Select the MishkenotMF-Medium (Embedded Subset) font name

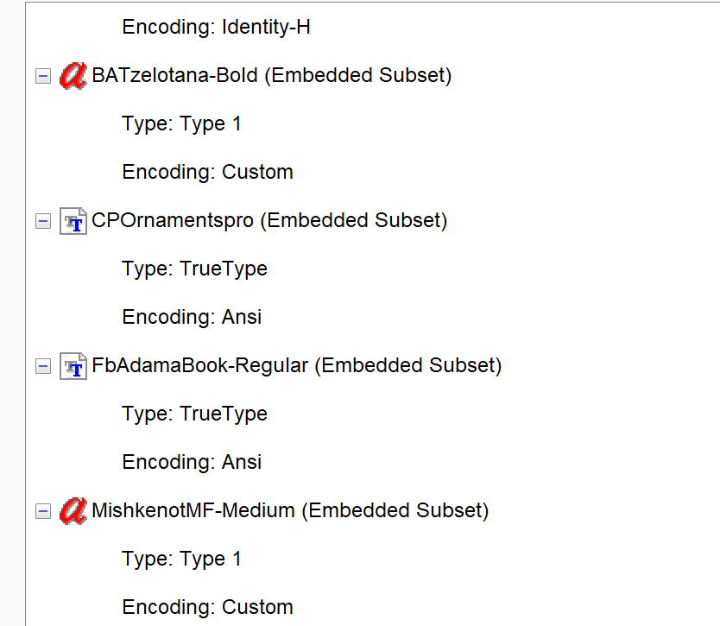pyautogui.click(x=290, y=511)
